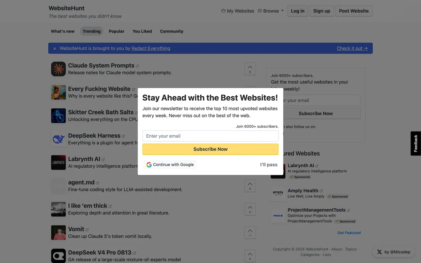Screen dimensions: 421x263
Task: Open the Browse dropdown menu
Action: (x=271, y=11)
